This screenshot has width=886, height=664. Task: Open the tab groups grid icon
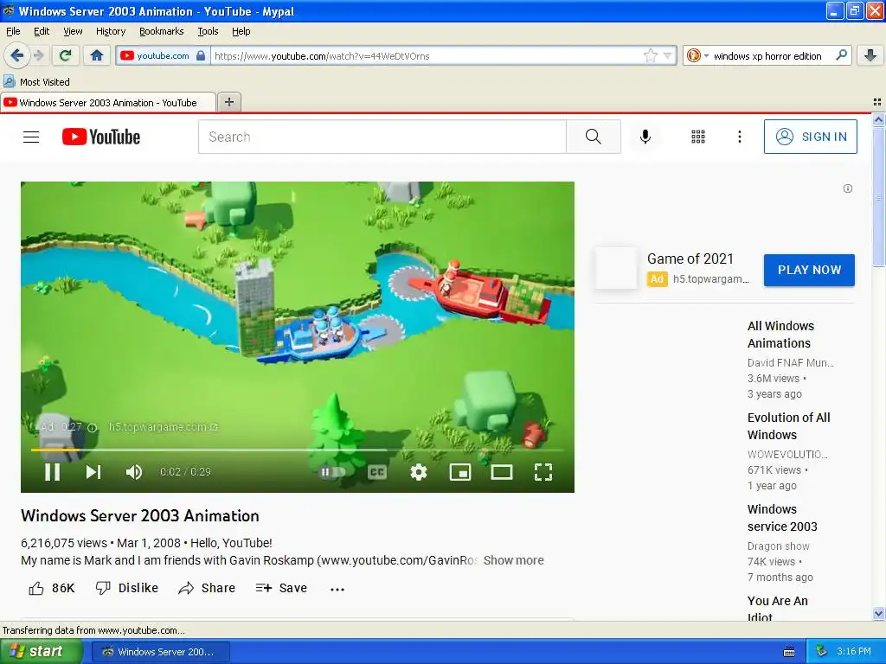(x=877, y=102)
